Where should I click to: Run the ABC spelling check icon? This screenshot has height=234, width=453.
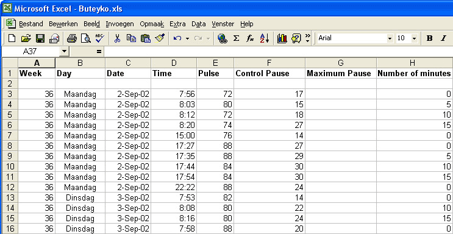(100, 38)
